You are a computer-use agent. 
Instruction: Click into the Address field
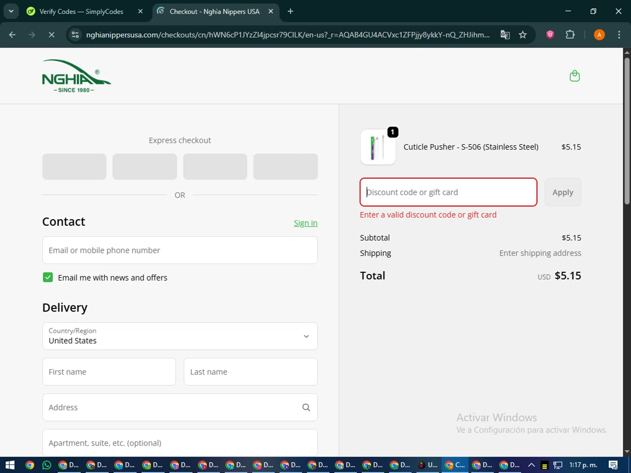click(180, 407)
